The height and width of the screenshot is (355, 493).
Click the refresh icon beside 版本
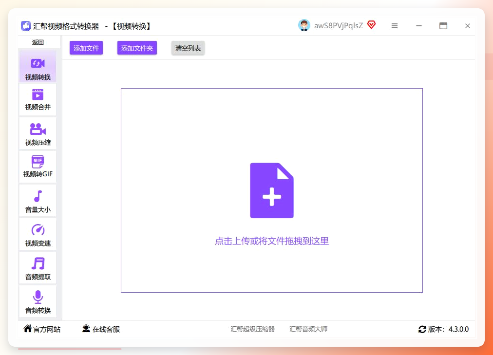(x=422, y=329)
